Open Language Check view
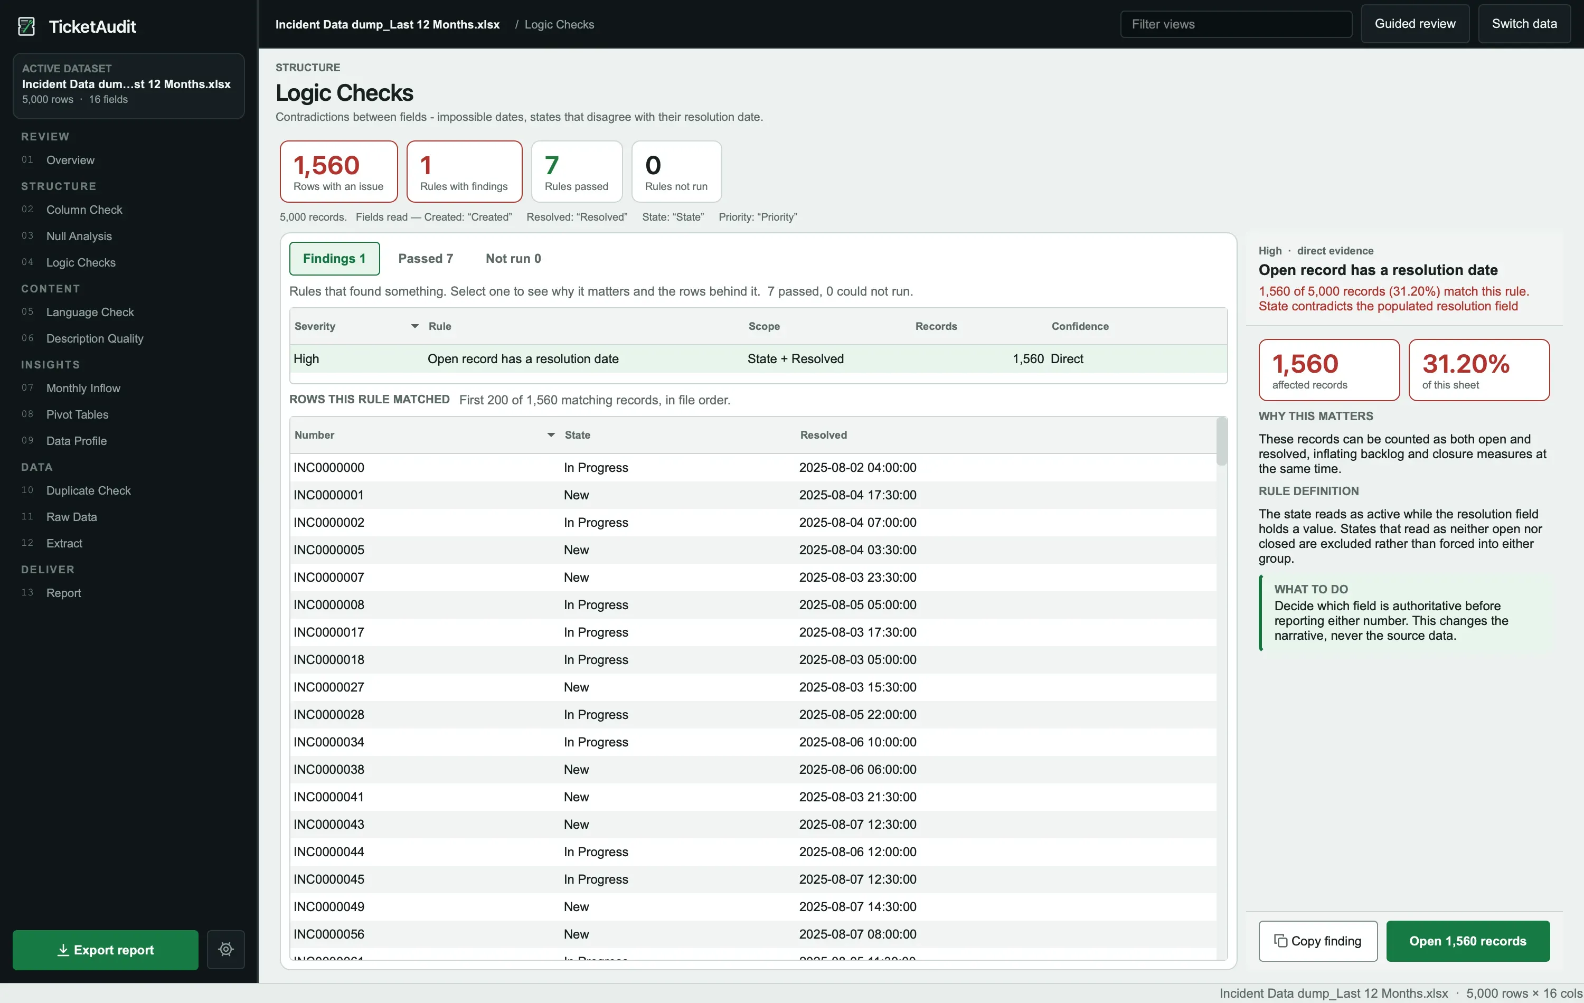This screenshot has width=1584, height=1003. pos(90,312)
